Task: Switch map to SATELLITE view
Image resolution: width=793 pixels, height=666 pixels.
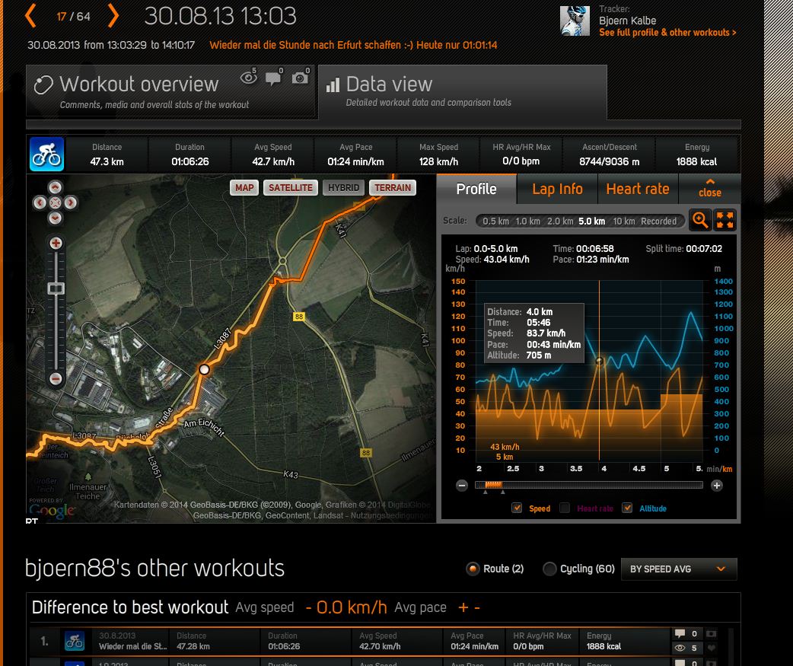Action: coord(290,188)
